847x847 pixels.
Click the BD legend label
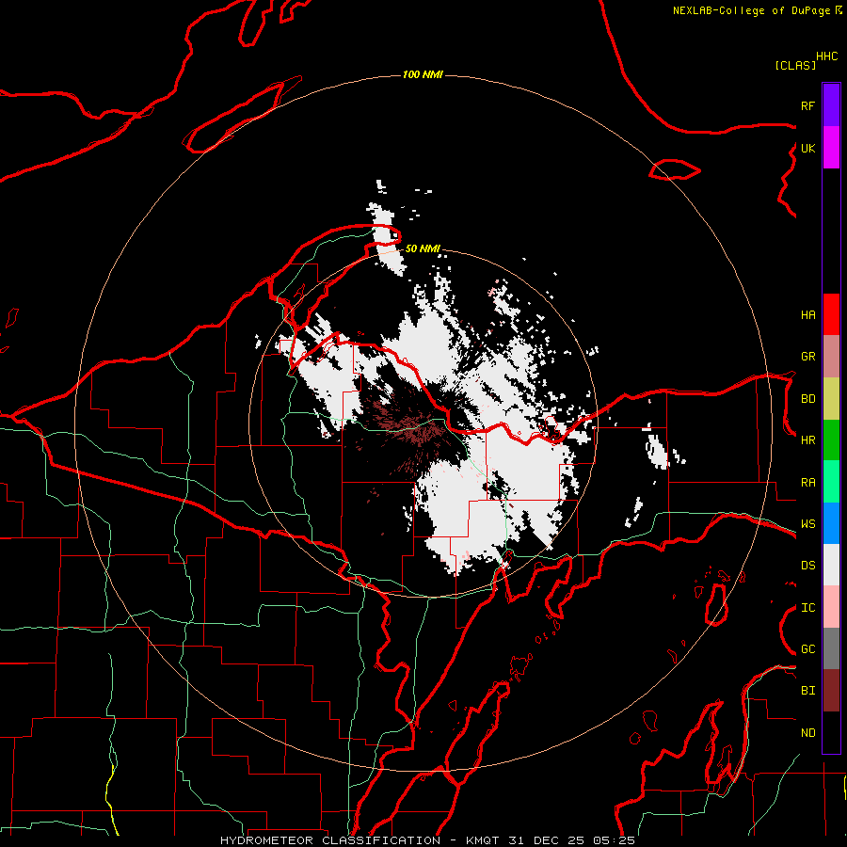pyautogui.click(x=808, y=399)
